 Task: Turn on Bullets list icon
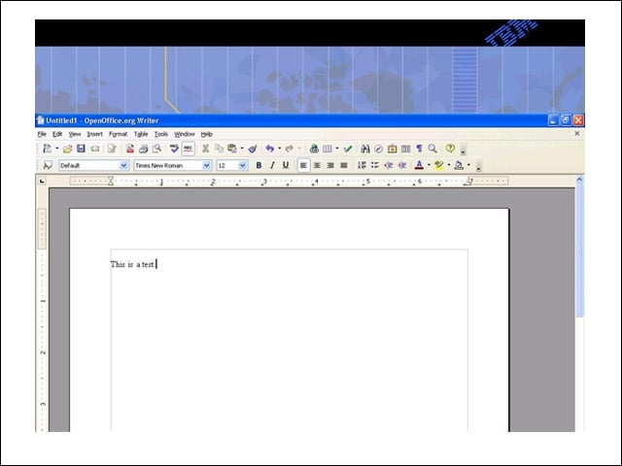(x=375, y=165)
